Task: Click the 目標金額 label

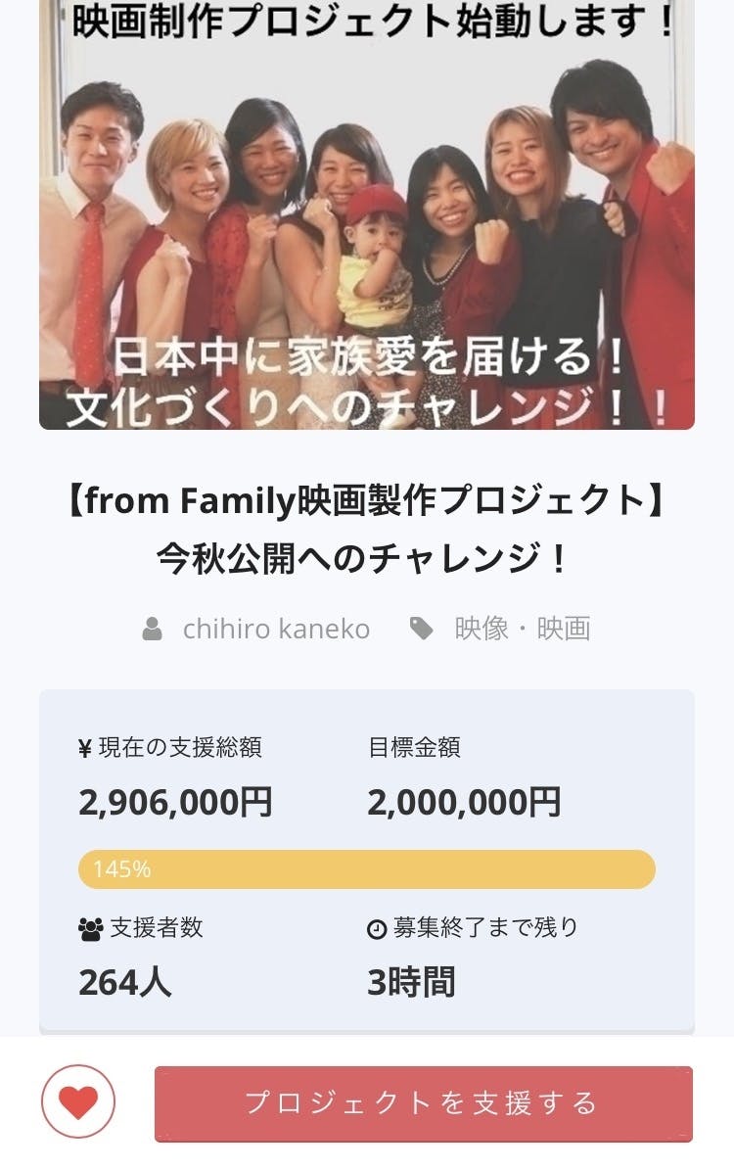Action: 414,748
